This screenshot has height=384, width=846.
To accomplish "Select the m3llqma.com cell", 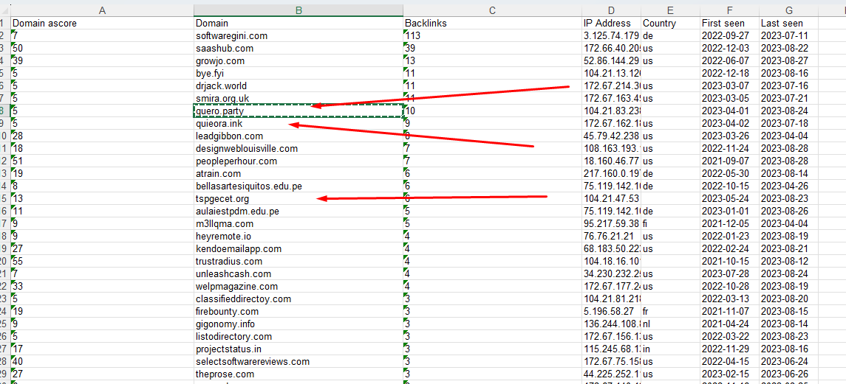I will (299, 223).
